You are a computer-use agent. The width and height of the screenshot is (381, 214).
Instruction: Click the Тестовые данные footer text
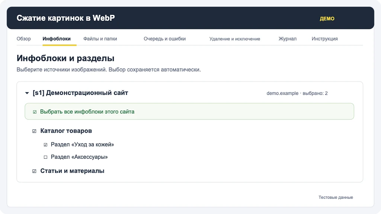[336, 197]
